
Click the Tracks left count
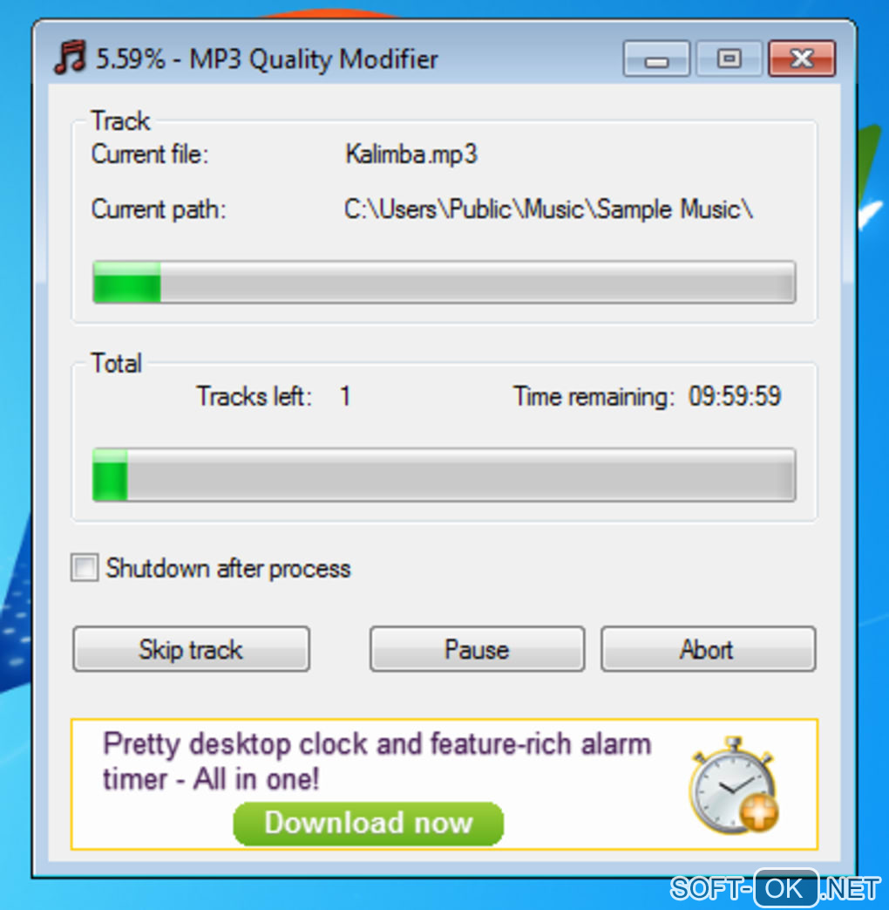click(346, 396)
